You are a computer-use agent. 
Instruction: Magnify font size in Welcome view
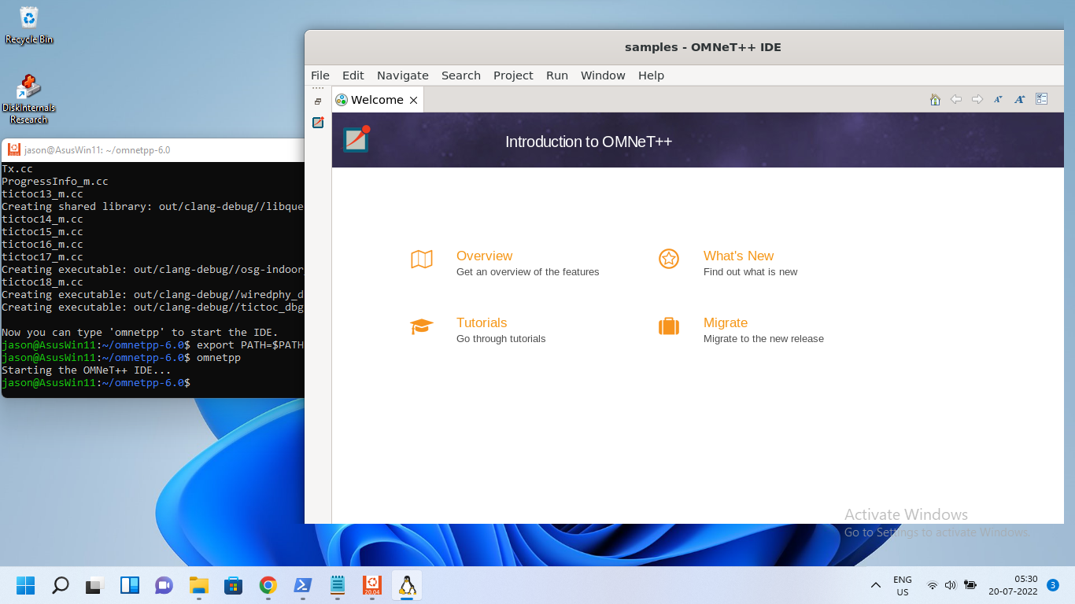1019,99
